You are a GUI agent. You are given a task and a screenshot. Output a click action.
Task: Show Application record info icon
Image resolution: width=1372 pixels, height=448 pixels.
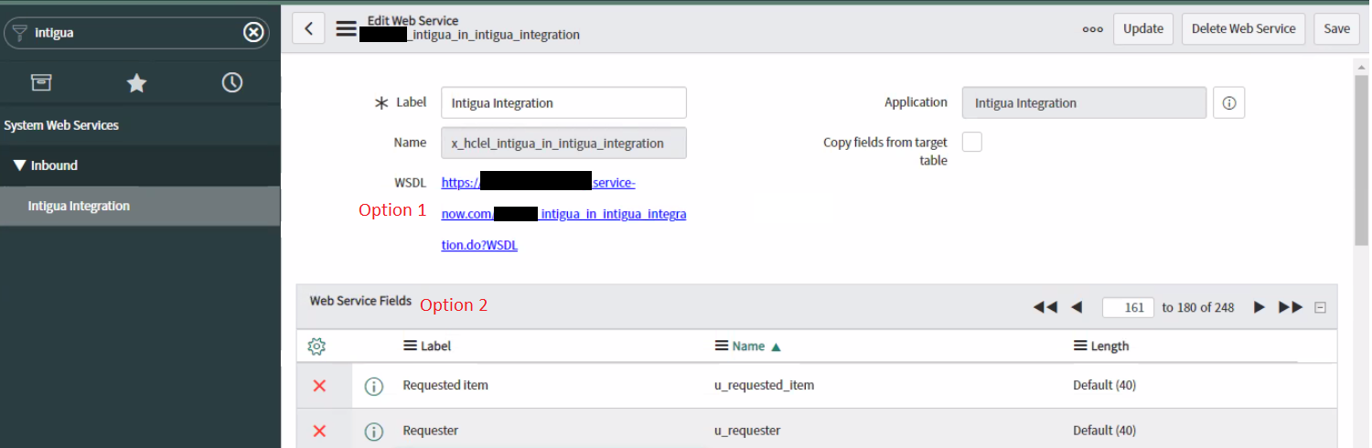(x=1228, y=103)
